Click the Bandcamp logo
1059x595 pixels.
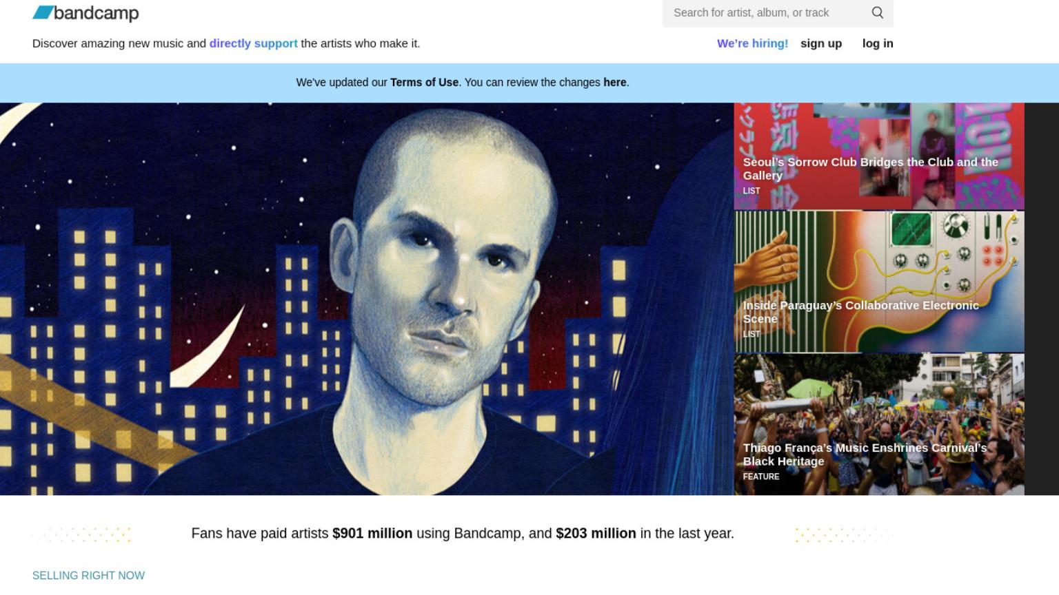(x=85, y=13)
